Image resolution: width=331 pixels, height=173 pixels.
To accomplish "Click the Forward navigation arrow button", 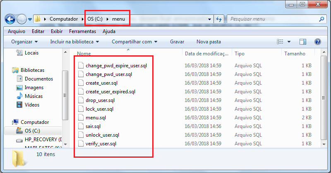I will [22, 19].
